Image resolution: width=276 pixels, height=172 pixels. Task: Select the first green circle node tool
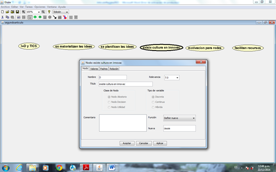[x=35, y=17]
